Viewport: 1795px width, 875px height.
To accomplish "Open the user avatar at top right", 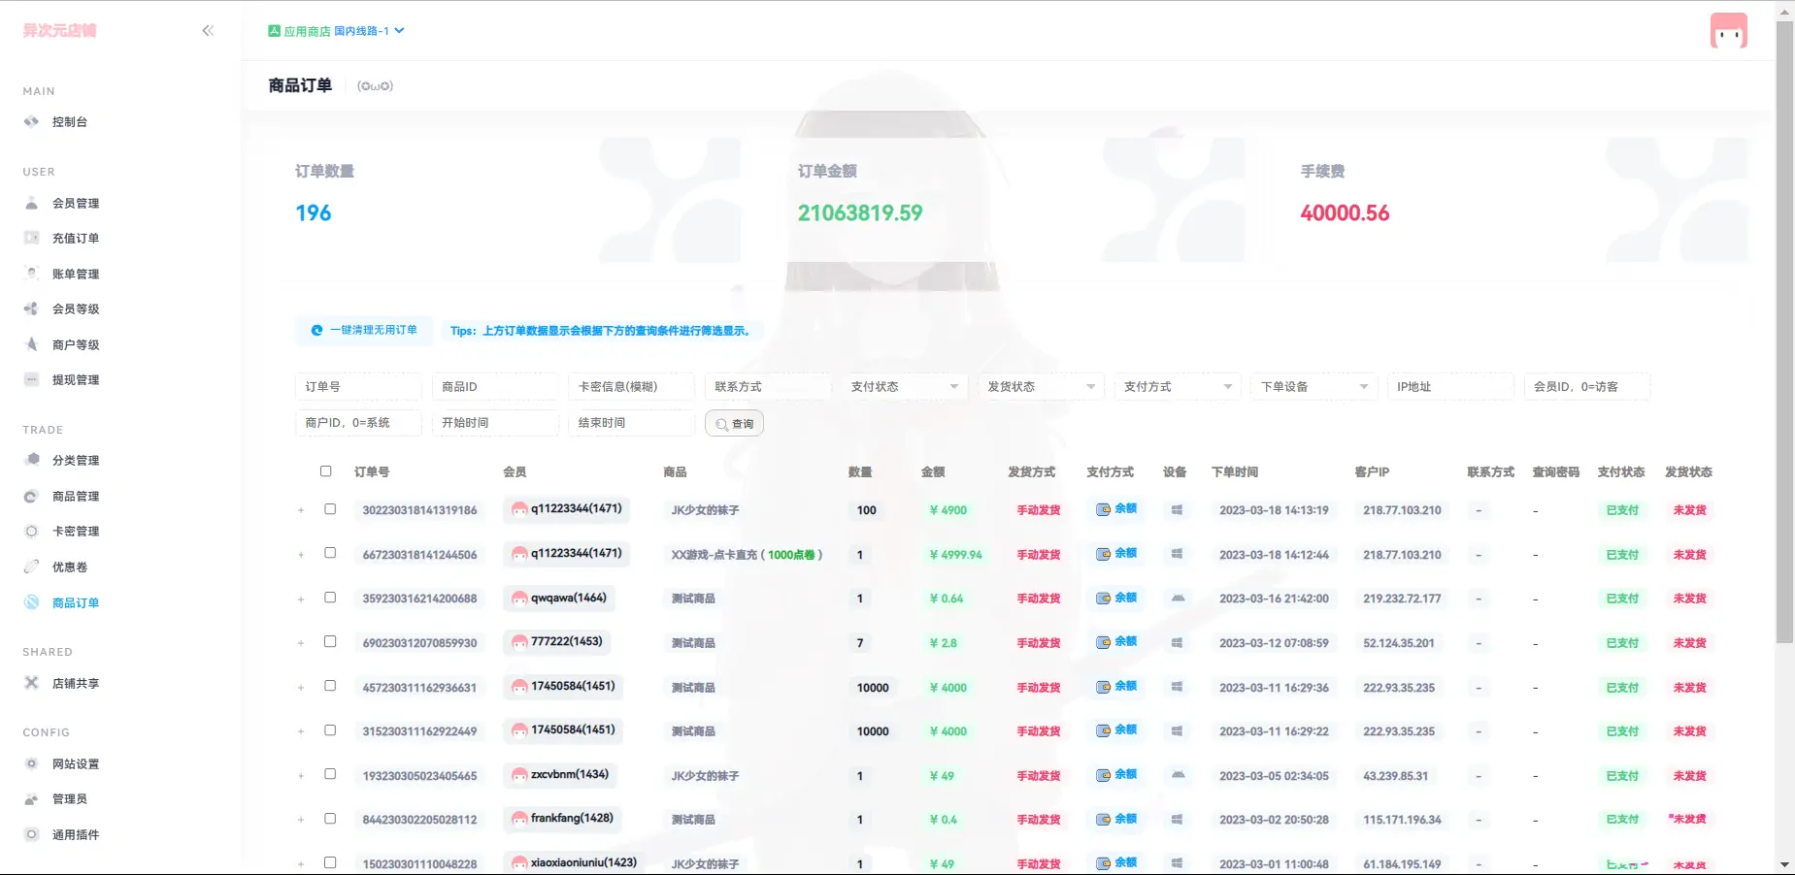I will coord(1728,31).
